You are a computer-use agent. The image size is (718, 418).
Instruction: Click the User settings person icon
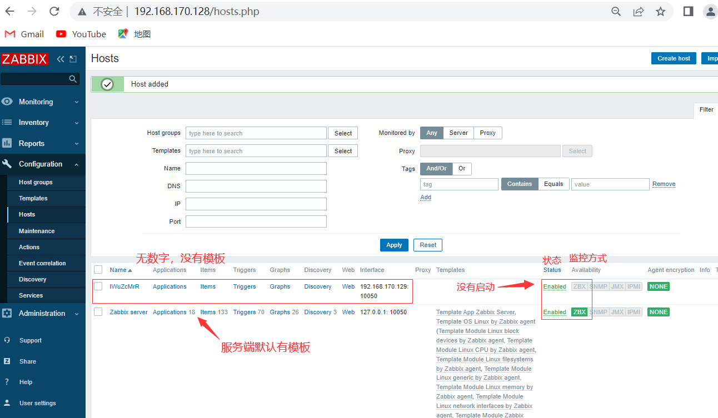tap(7, 403)
